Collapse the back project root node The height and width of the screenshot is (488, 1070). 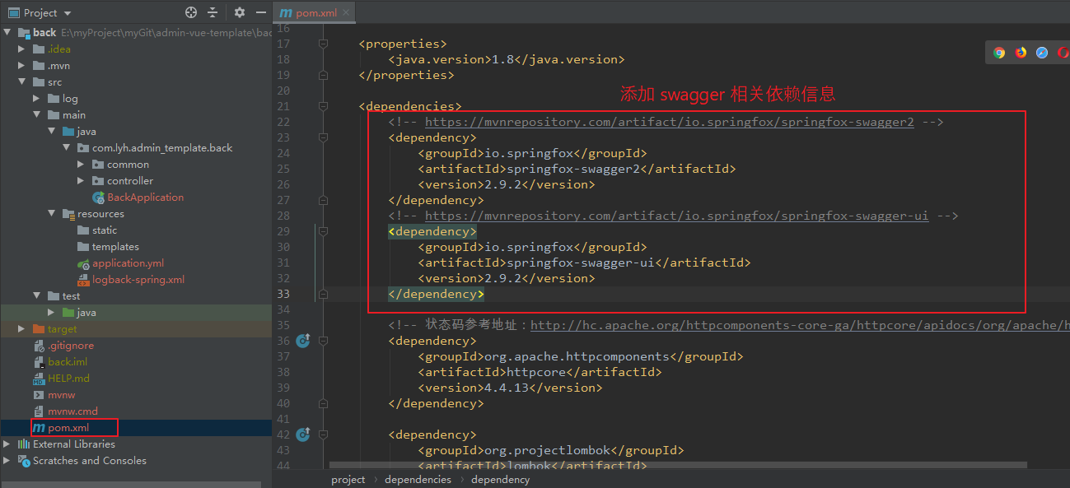coord(8,33)
